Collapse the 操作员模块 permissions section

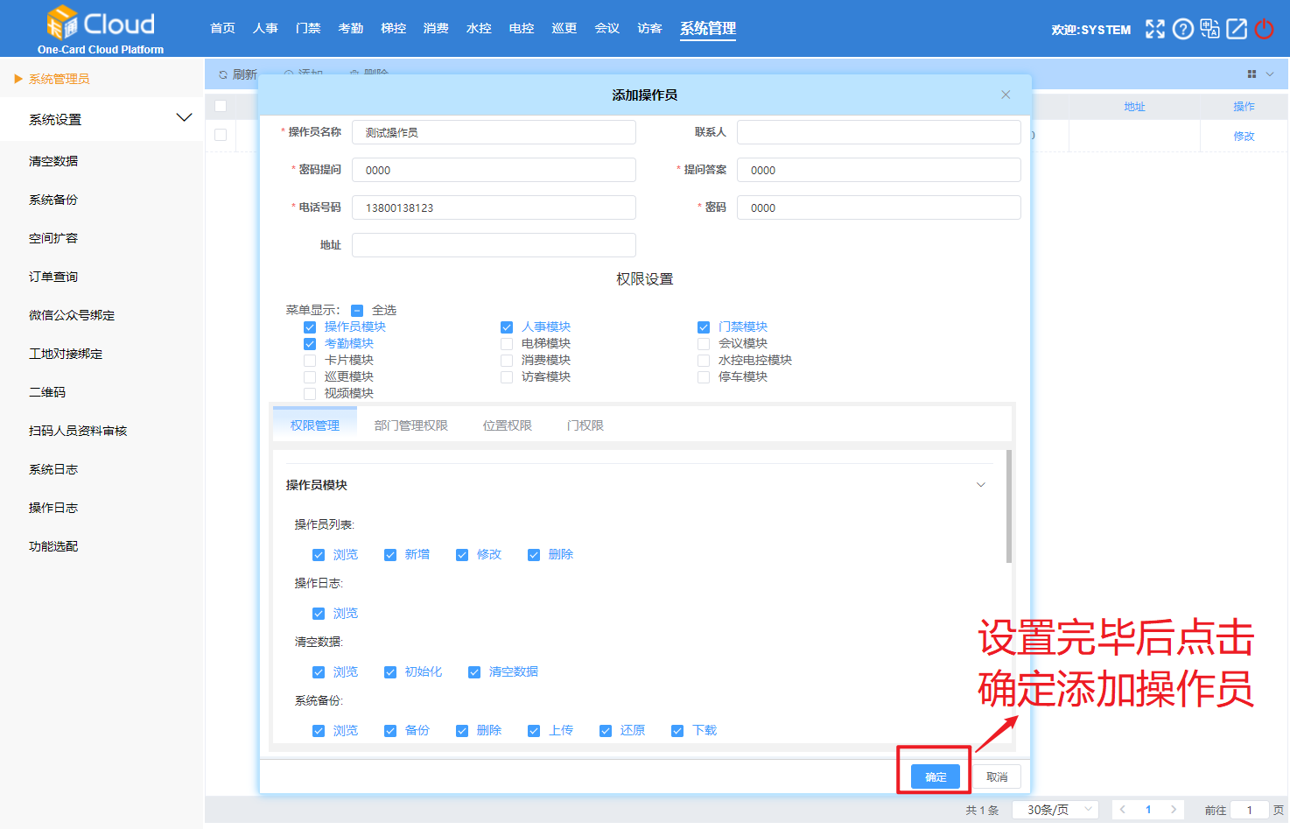coord(981,484)
